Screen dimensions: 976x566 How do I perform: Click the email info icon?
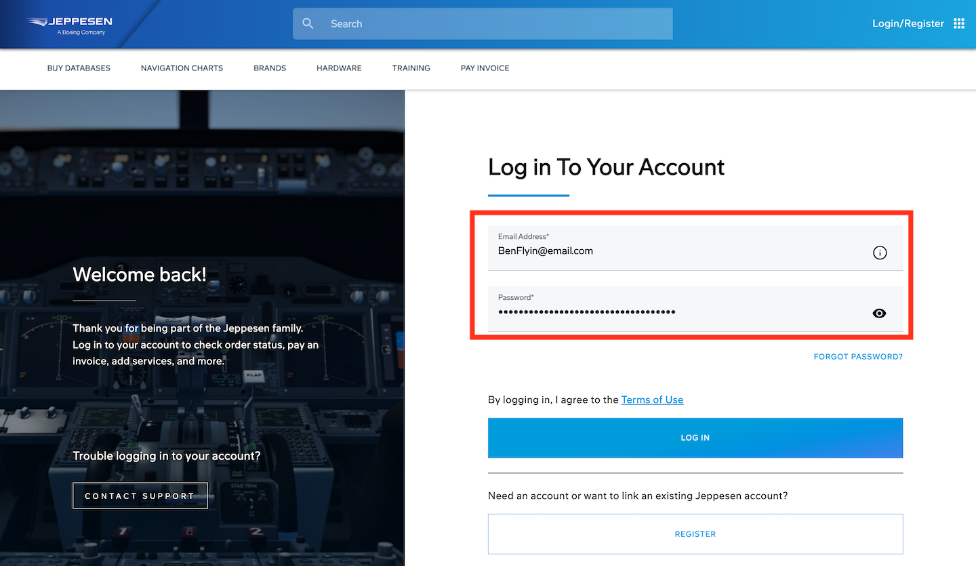(x=880, y=253)
